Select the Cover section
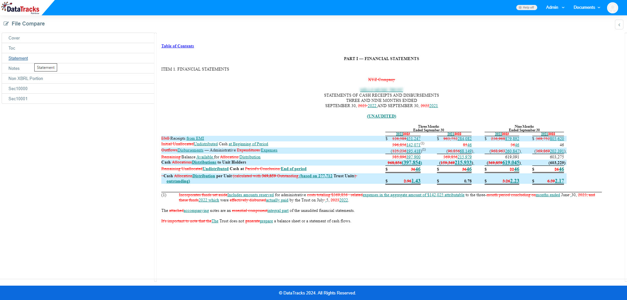The width and height of the screenshot is (627, 300). pyautogui.click(x=78, y=38)
